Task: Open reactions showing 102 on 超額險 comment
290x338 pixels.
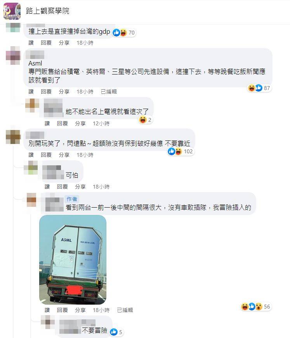Action: (x=180, y=151)
